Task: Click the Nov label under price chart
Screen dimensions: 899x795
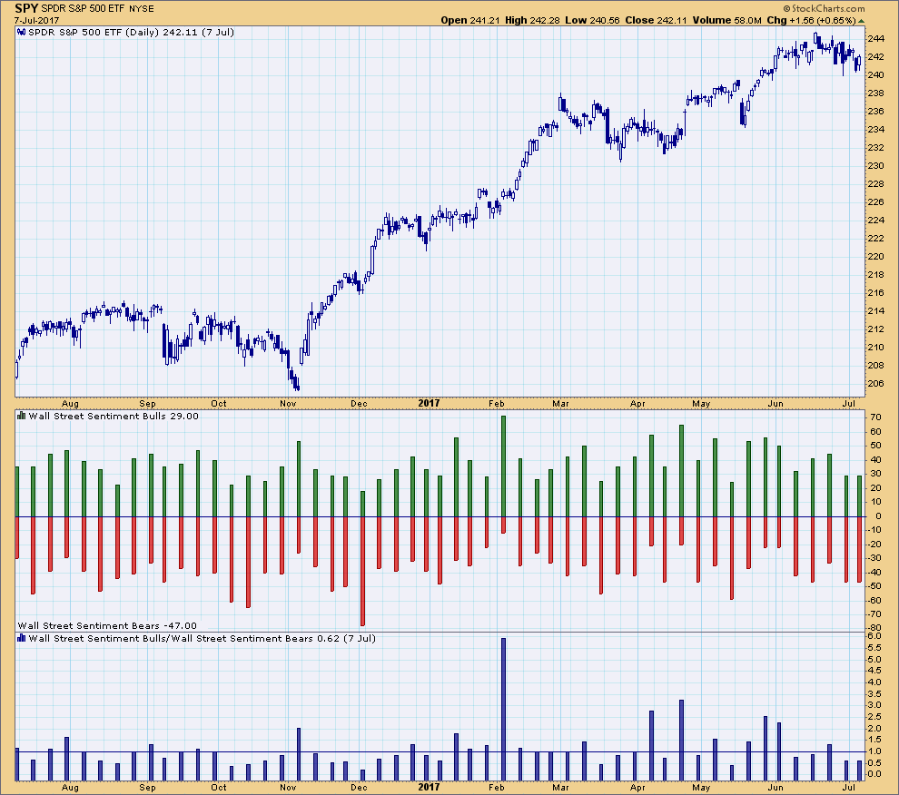Action: click(x=288, y=404)
